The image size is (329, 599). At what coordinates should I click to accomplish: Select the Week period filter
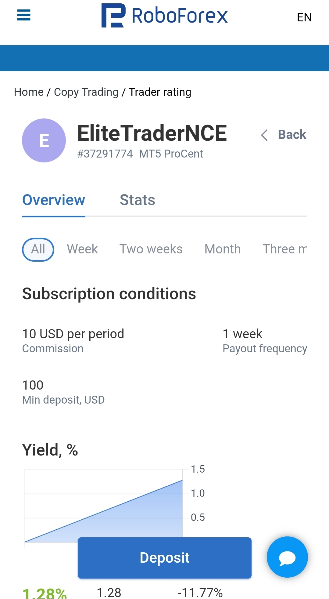82,249
